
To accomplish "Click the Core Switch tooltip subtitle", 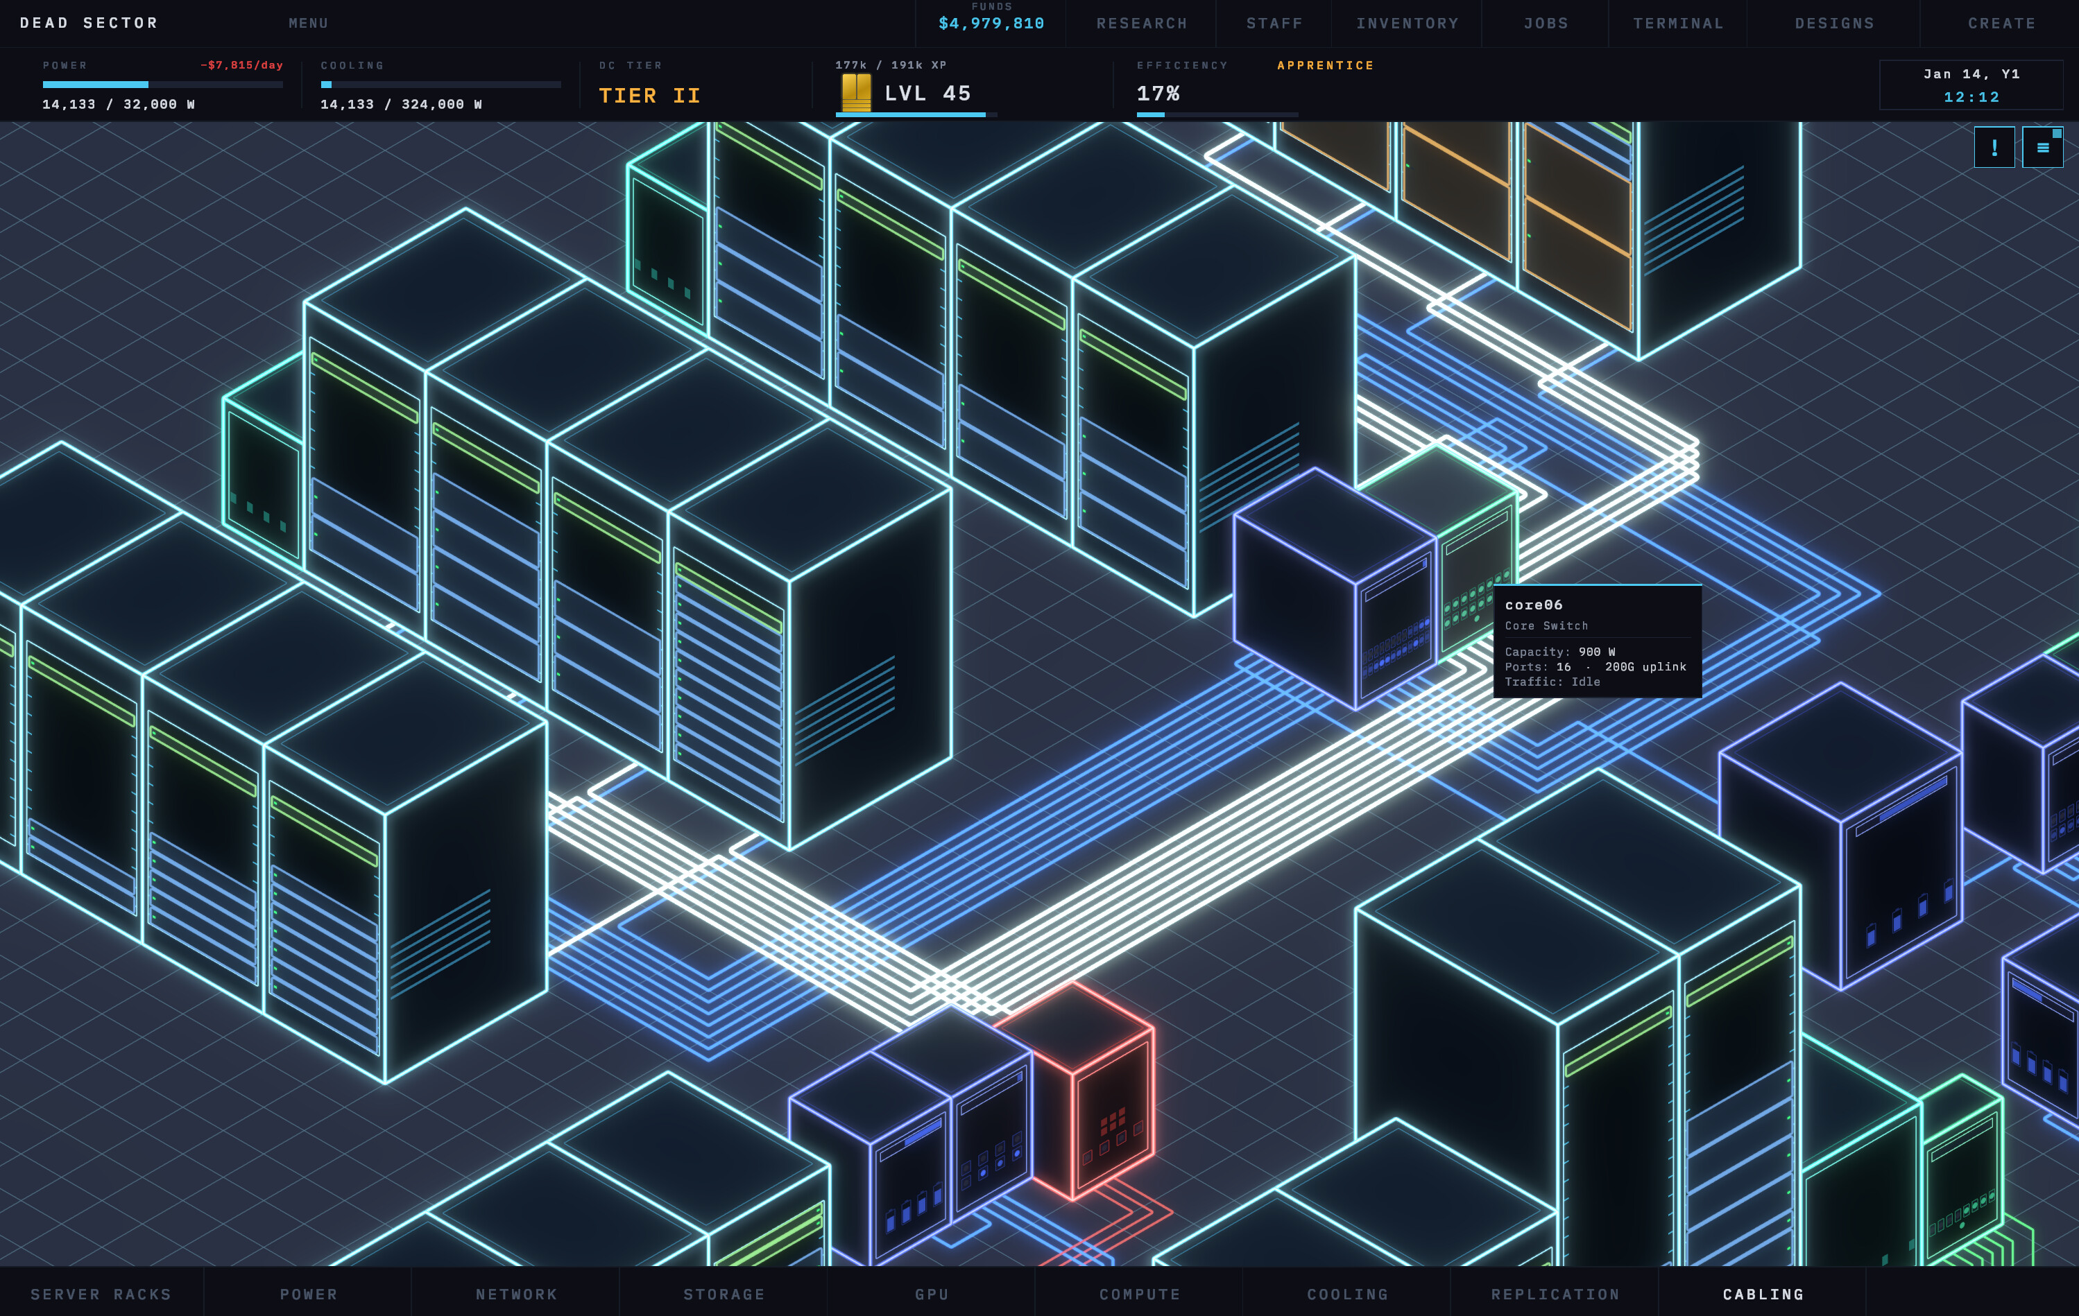I will [1546, 625].
